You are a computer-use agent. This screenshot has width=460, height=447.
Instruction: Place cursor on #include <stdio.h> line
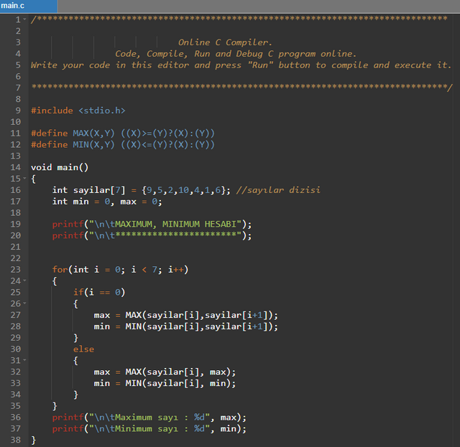coord(78,110)
